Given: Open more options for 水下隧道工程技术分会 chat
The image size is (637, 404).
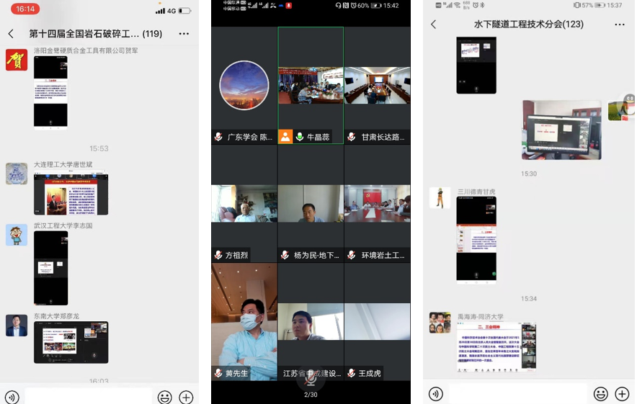Looking at the screenshot, I should click(x=620, y=24).
